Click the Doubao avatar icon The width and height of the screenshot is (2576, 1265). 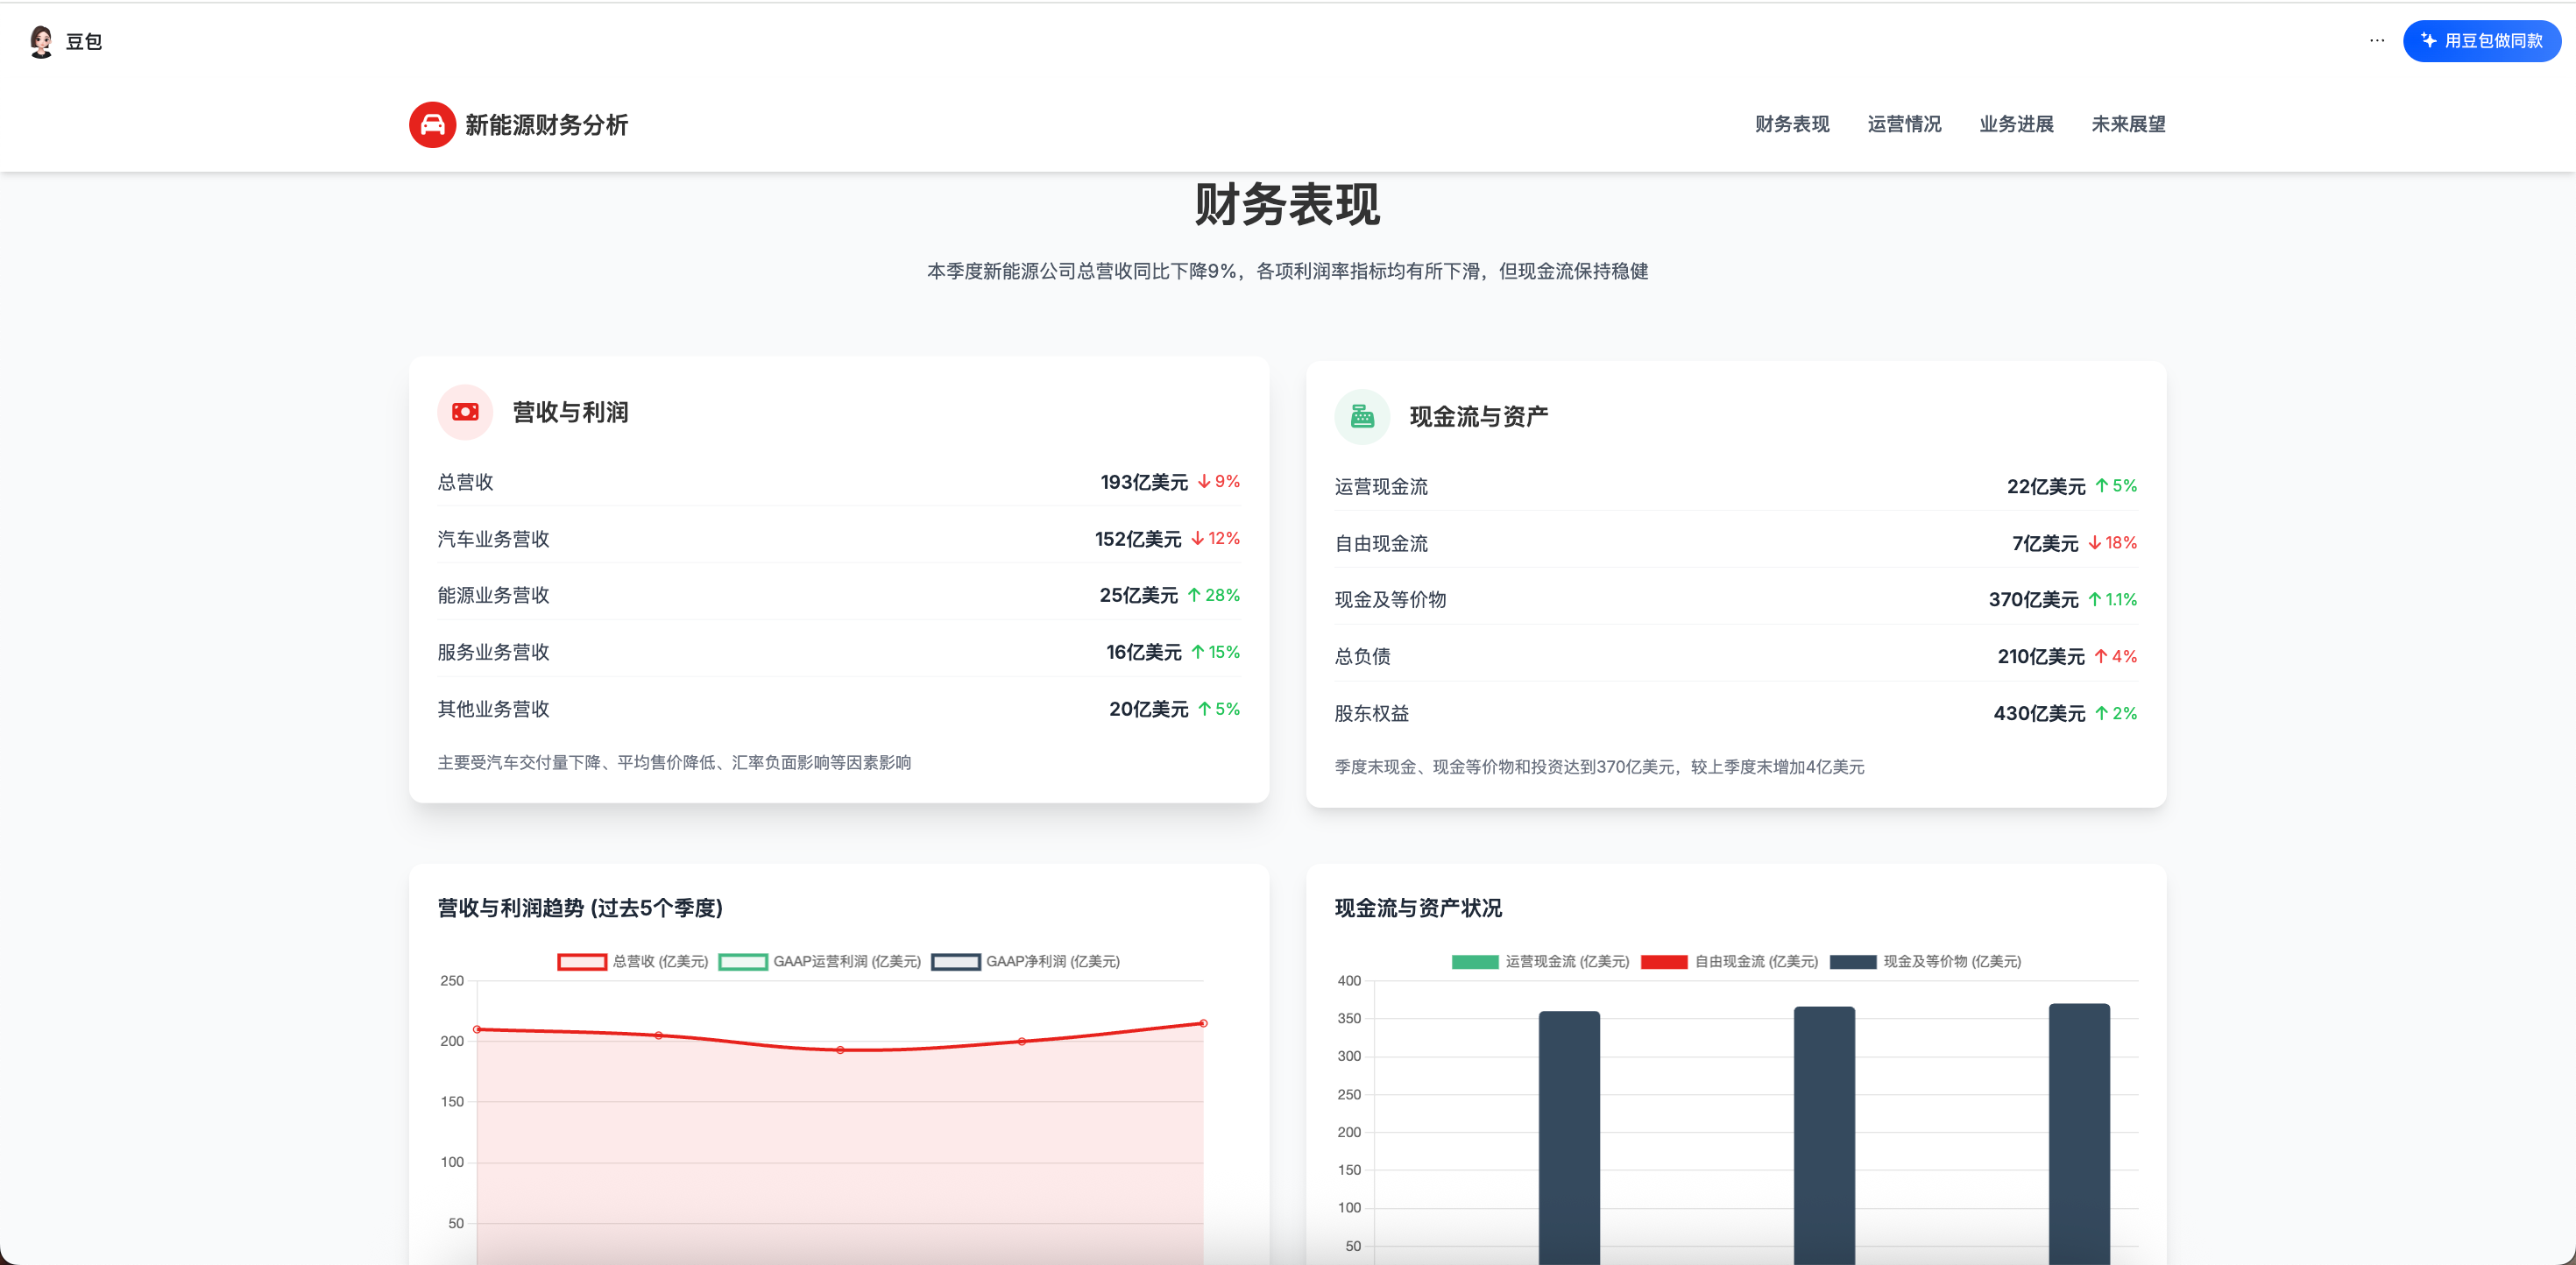coord(41,41)
